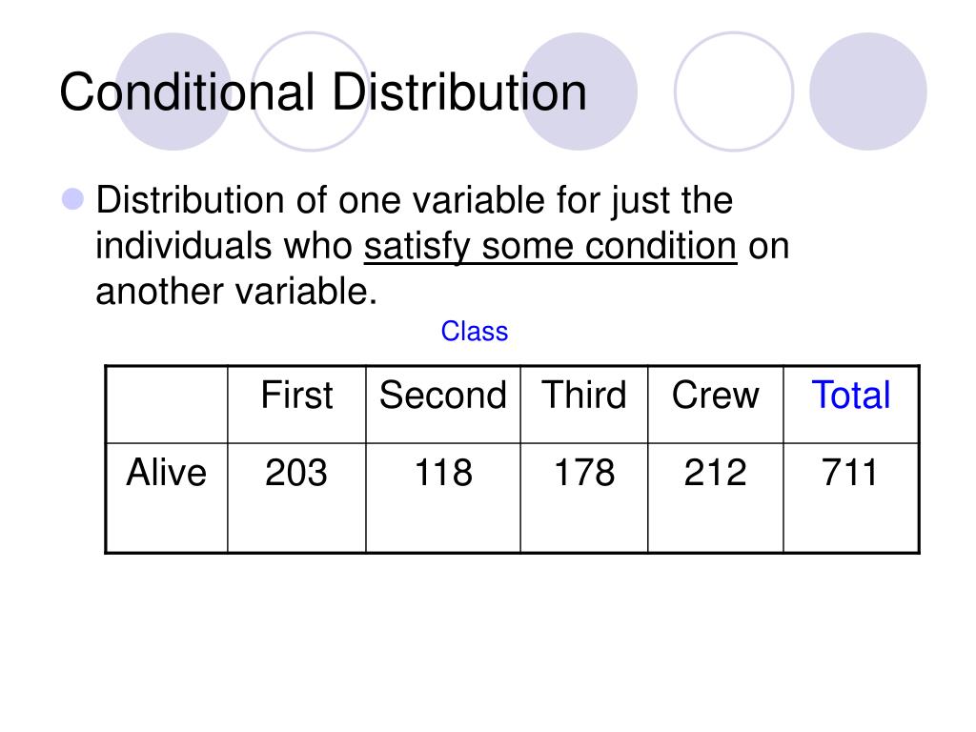This screenshot has width=976, height=732.
Task: Select the empty top-left table cell
Action: [167, 404]
